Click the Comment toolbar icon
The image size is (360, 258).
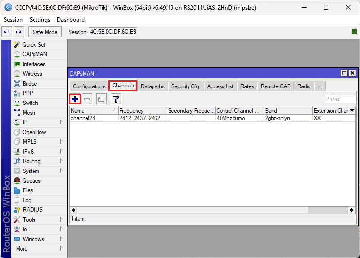pos(101,99)
